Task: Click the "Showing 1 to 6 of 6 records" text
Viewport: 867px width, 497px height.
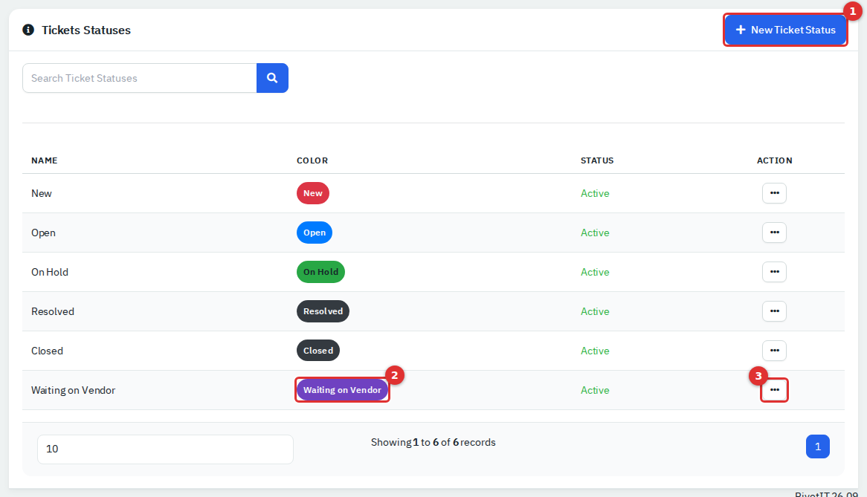Action: pos(433,442)
